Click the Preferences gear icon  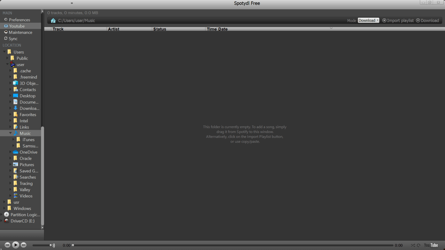click(x=6, y=20)
